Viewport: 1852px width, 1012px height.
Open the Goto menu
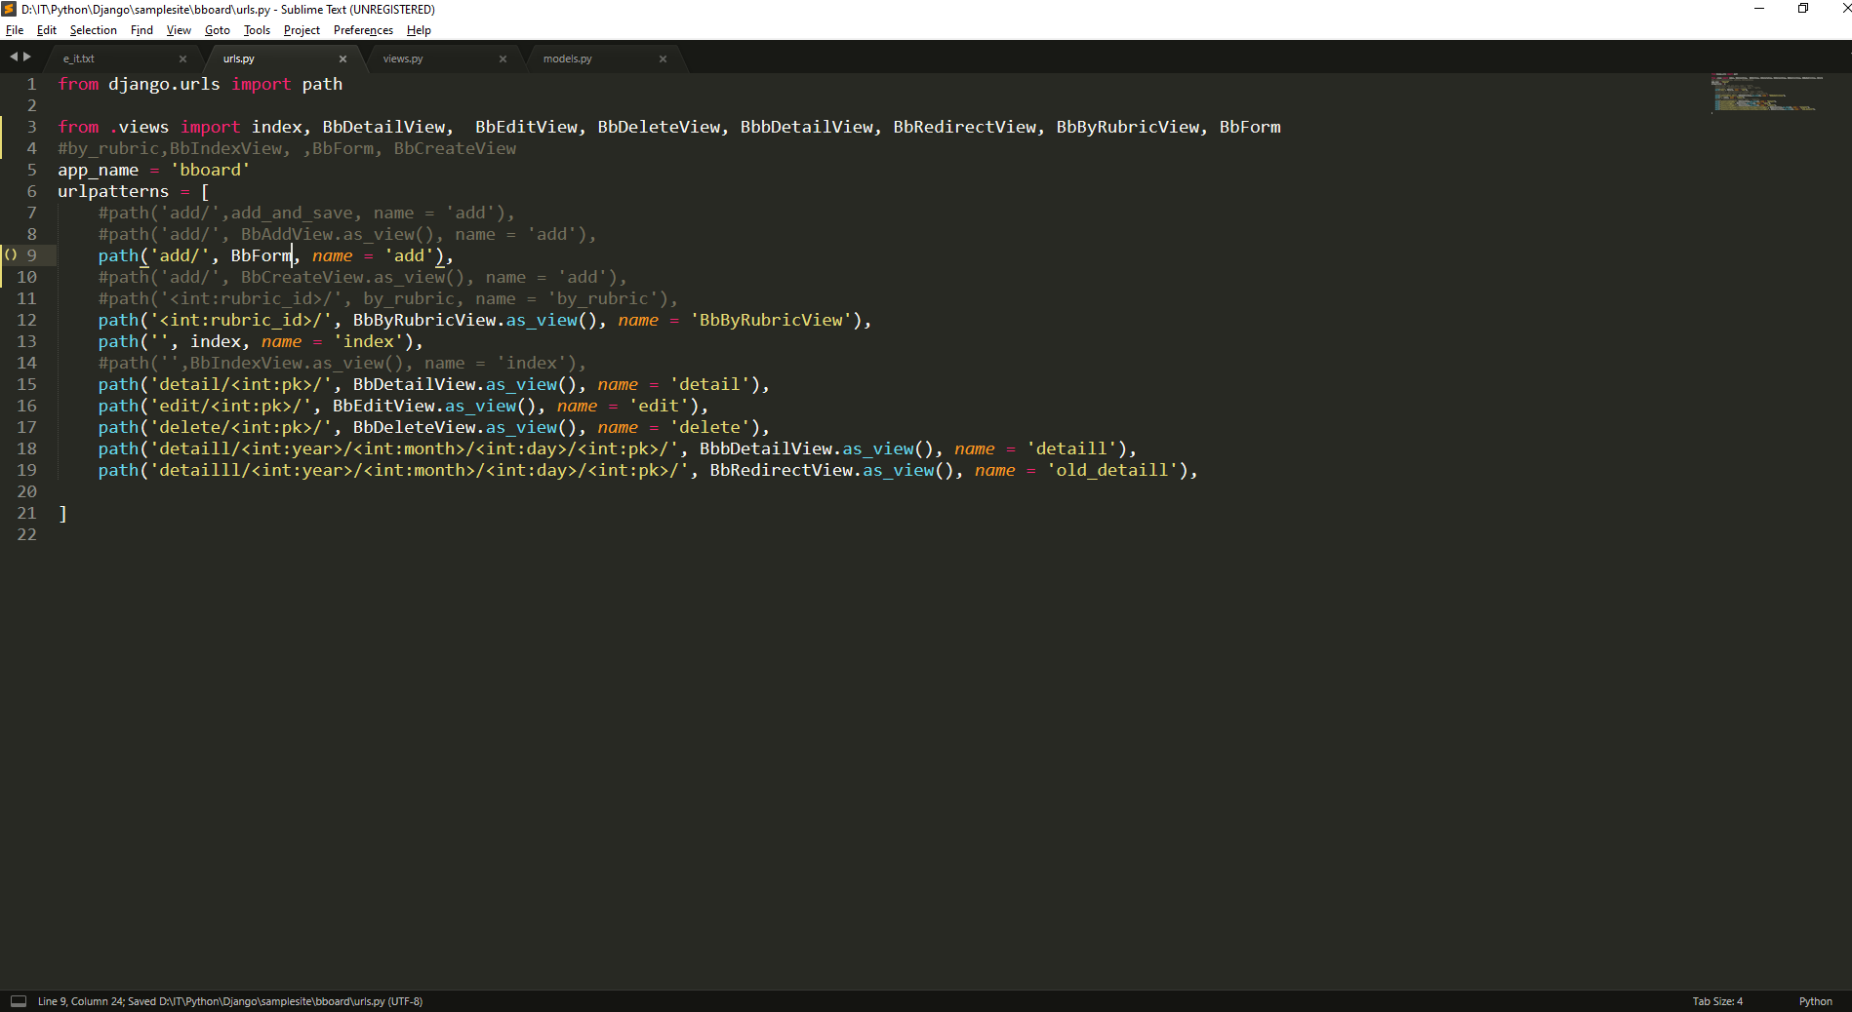click(217, 30)
